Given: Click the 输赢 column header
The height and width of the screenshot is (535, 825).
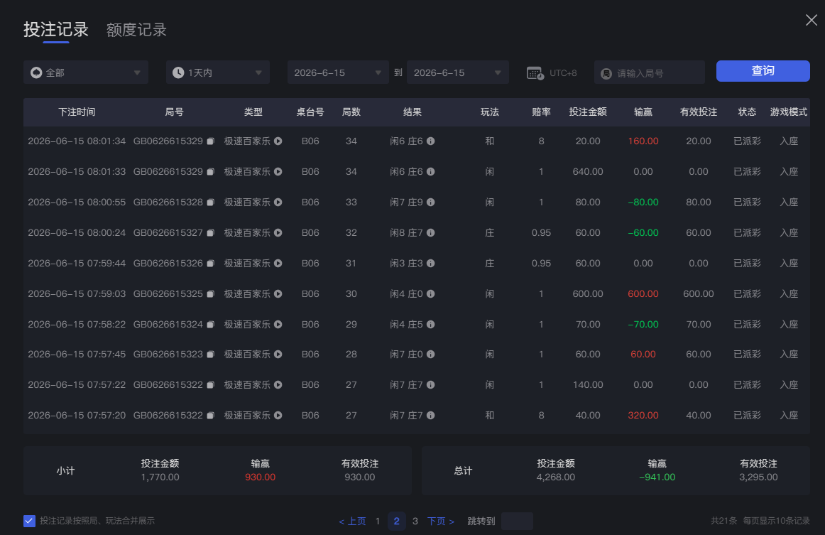Looking at the screenshot, I should point(643,112).
